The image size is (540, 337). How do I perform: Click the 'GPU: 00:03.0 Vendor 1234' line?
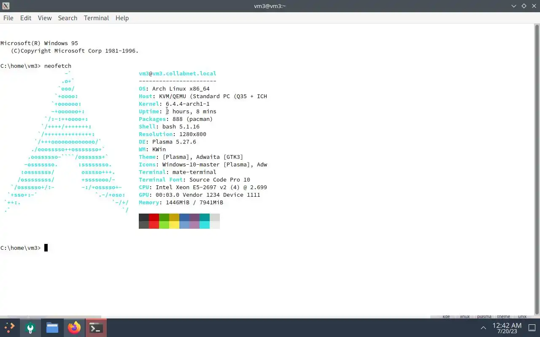(x=200, y=195)
